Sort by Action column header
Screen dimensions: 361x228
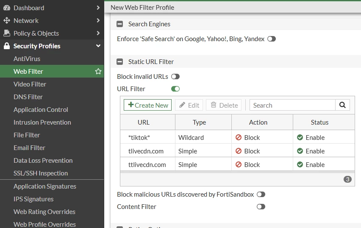[x=262, y=122]
